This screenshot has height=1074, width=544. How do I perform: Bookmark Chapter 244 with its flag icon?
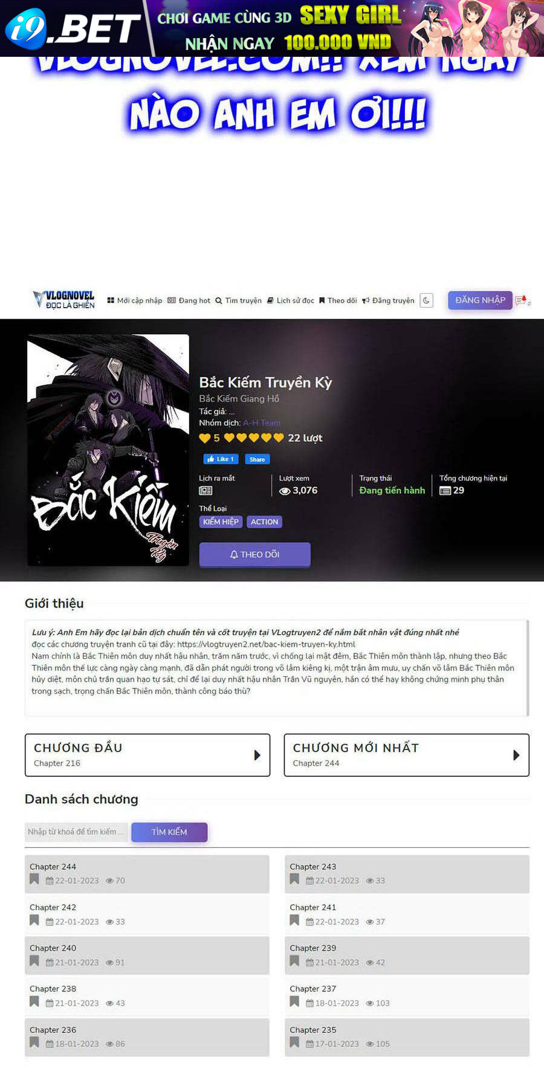coord(34,879)
